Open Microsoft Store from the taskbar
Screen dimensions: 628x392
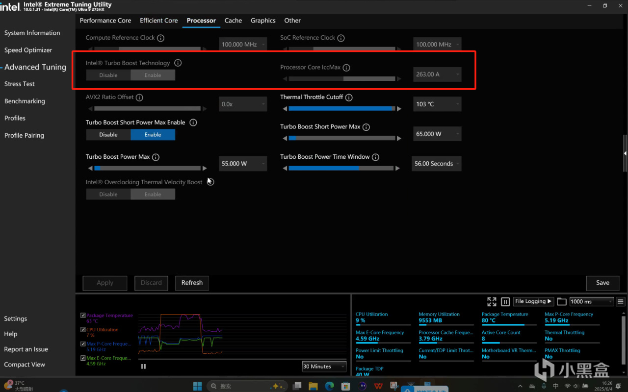[346, 386]
